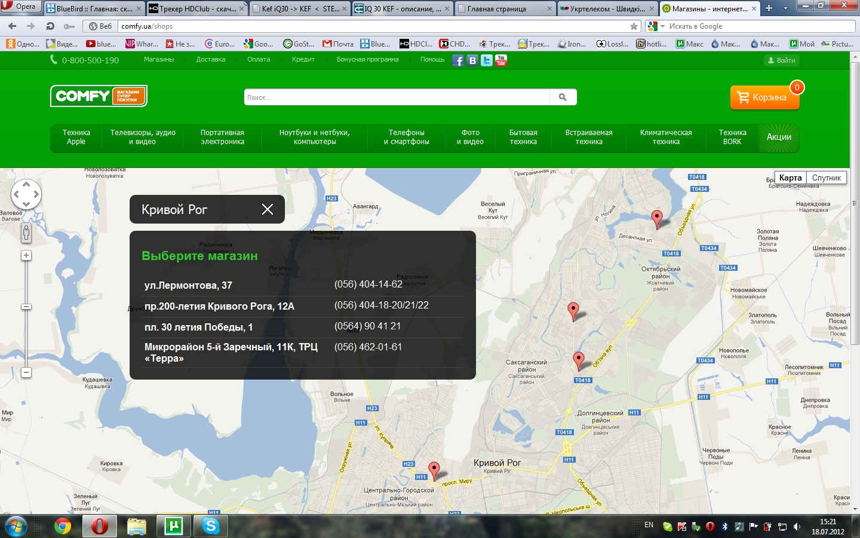This screenshot has height=538, width=860.
Task: Click the Войти login button
Action: tap(782, 60)
